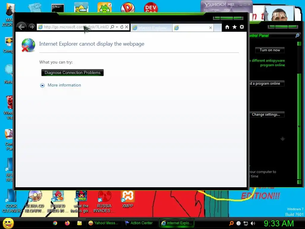Open the DEV C++ desktop icon

(x=151, y=7)
